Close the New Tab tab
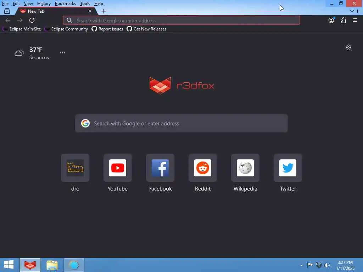The height and width of the screenshot is (272, 363). (90, 11)
